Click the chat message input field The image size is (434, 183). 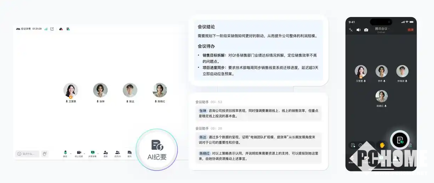(28, 154)
